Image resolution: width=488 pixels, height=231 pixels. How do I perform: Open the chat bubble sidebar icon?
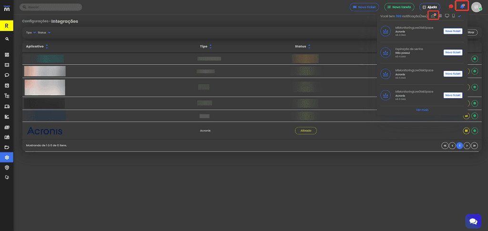click(7, 75)
